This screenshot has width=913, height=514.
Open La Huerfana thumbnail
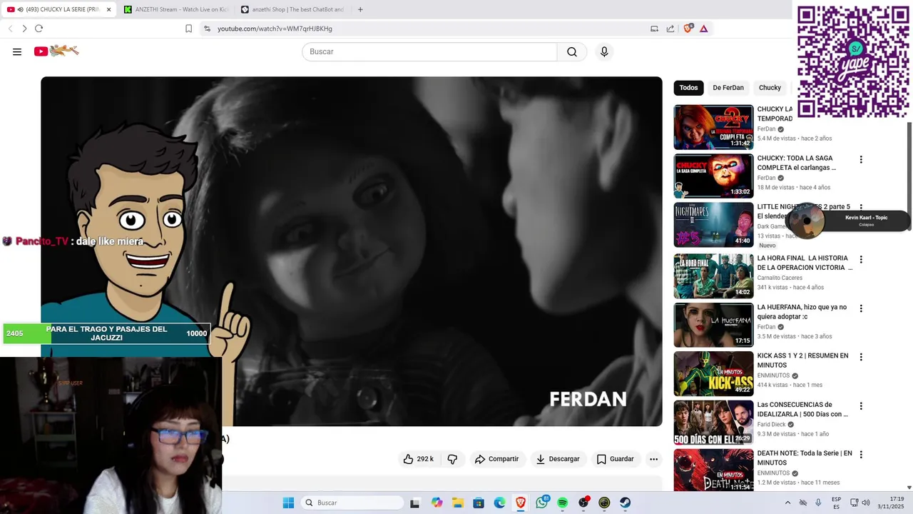click(713, 325)
